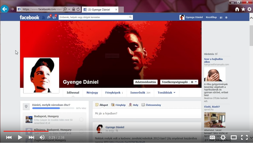The width and height of the screenshot is (253, 143).
Task: Go to Kezdőlap home link
Action: 211,17
